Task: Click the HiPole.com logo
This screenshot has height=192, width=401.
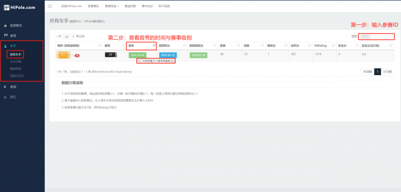Action: coord(19,8)
